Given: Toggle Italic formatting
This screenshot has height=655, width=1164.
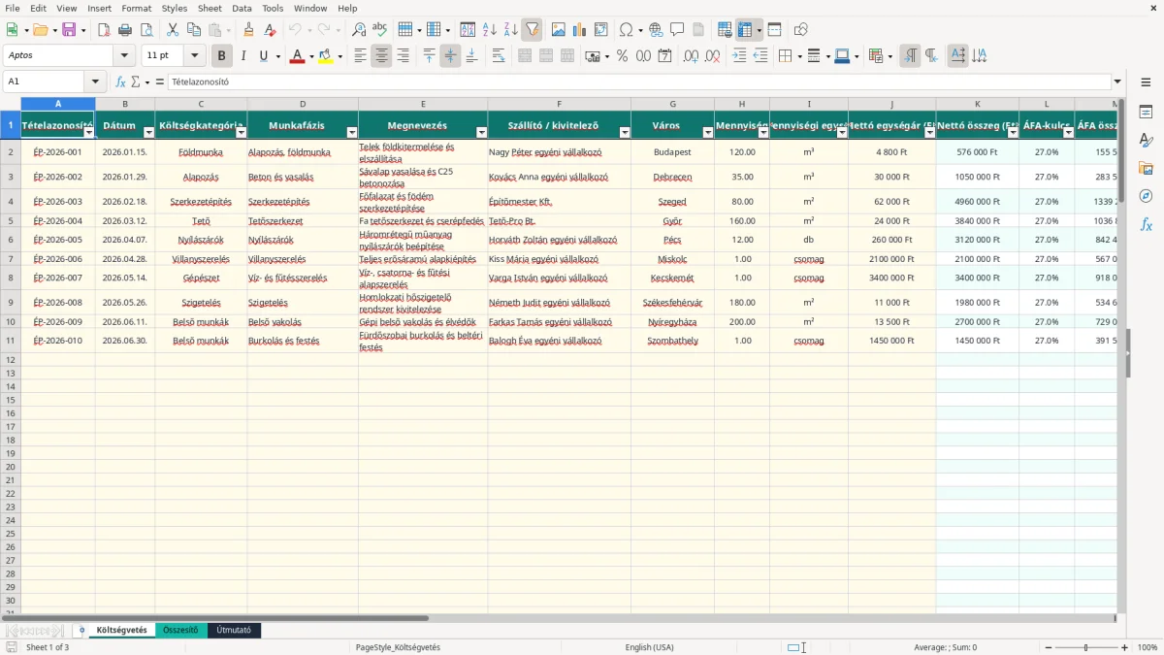Looking at the screenshot, I should [x=243, y=56].
